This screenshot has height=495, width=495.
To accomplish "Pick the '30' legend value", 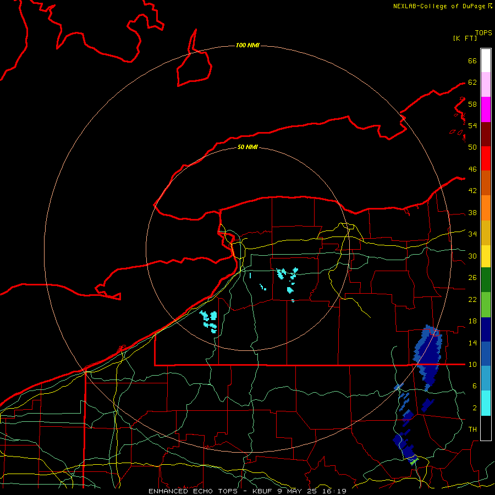I will (472, 256).
